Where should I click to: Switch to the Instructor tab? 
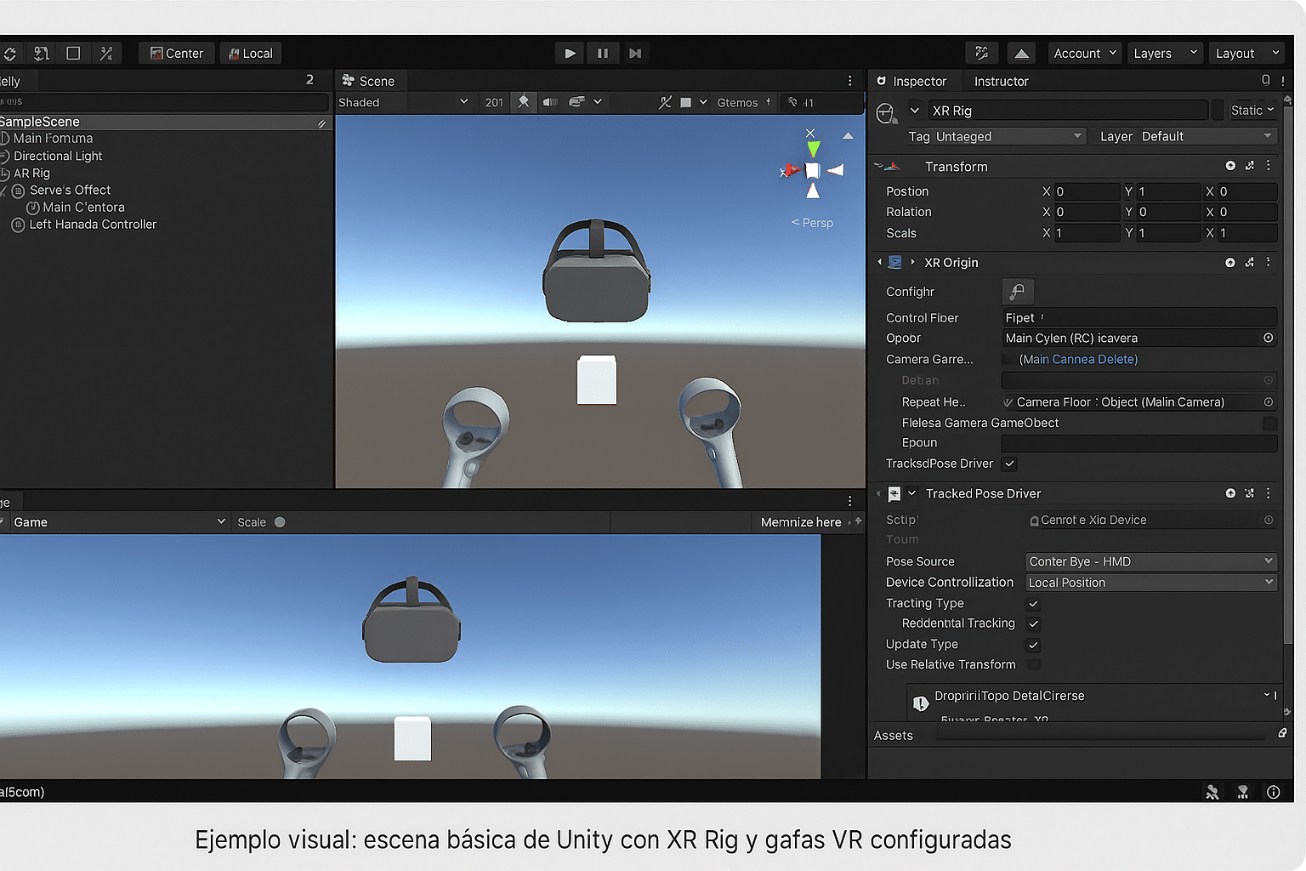[x=1001, y=81]
